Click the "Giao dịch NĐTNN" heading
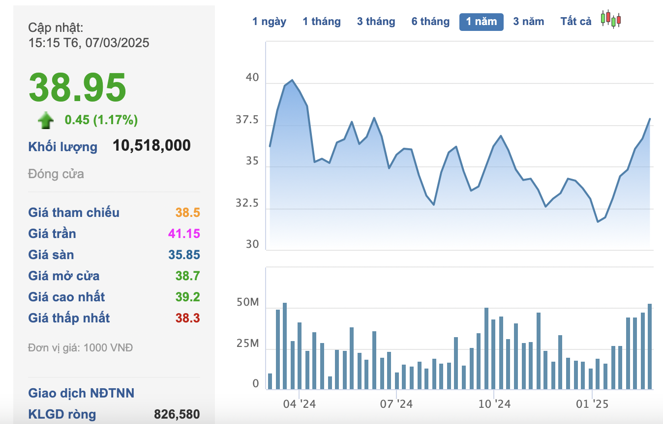The height and width of the screenshot is (424, 663). pos(82,393)
